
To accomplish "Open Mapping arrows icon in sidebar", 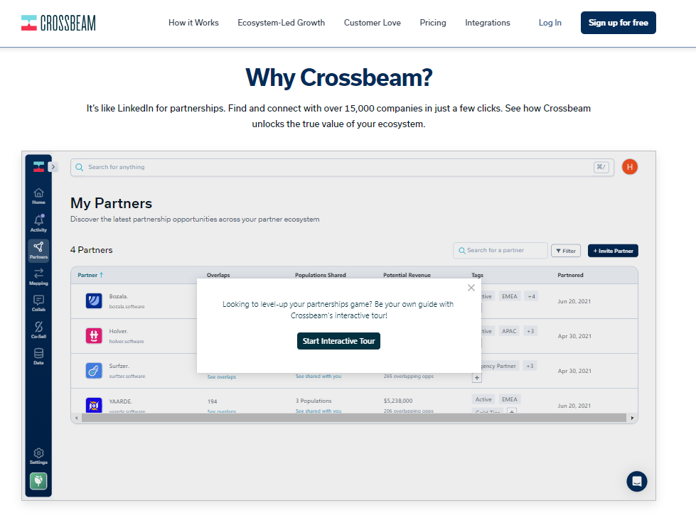I will tap(38, 277).
